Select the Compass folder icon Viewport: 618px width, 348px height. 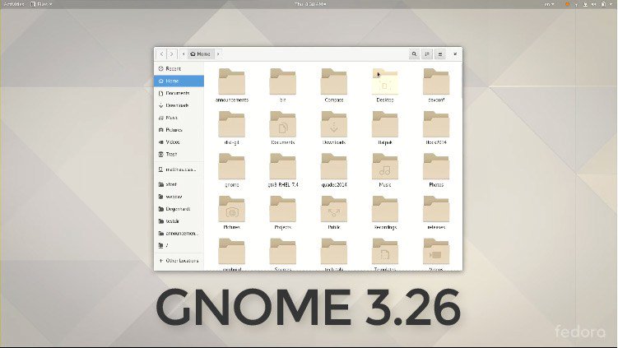(334, 81)
